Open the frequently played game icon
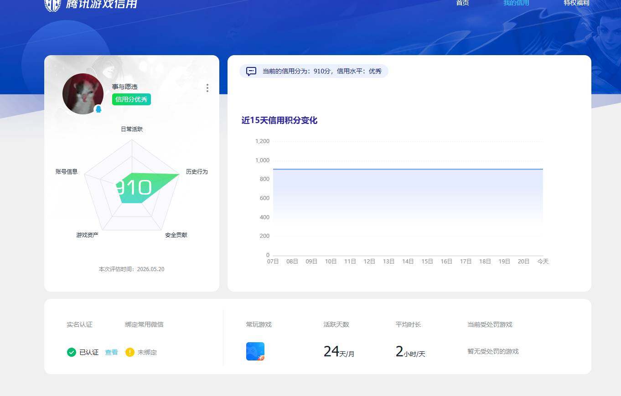This screenshot has width=621, height=396. (x=255, y=351)
